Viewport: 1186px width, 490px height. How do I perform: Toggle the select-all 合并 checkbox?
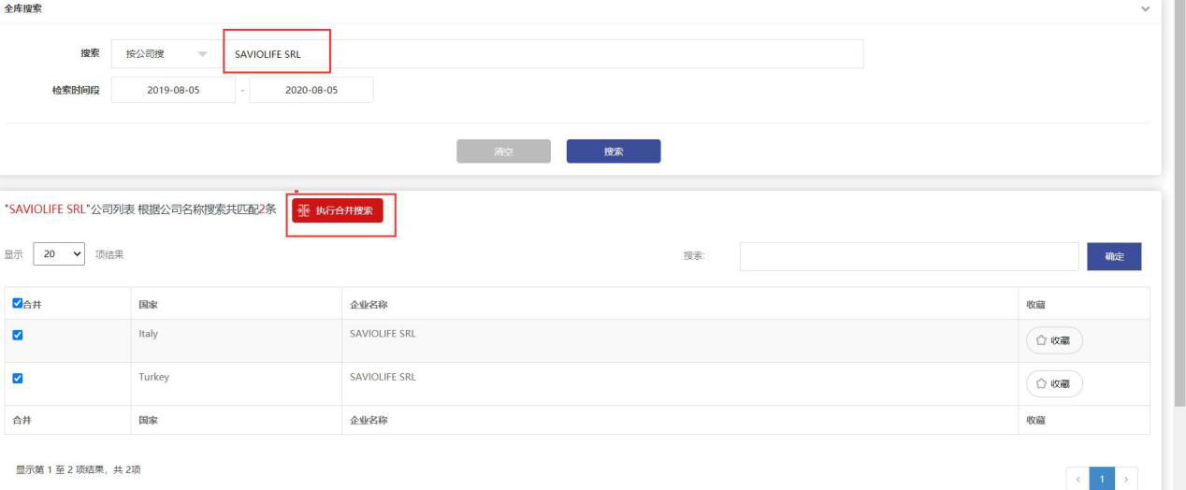[x=19, y=303]
